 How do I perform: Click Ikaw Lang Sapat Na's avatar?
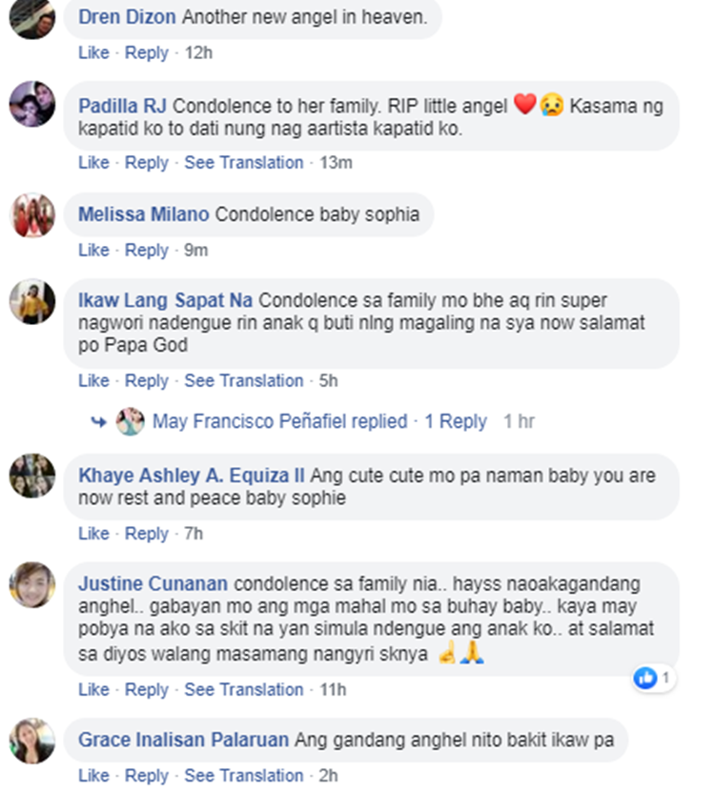32,301
